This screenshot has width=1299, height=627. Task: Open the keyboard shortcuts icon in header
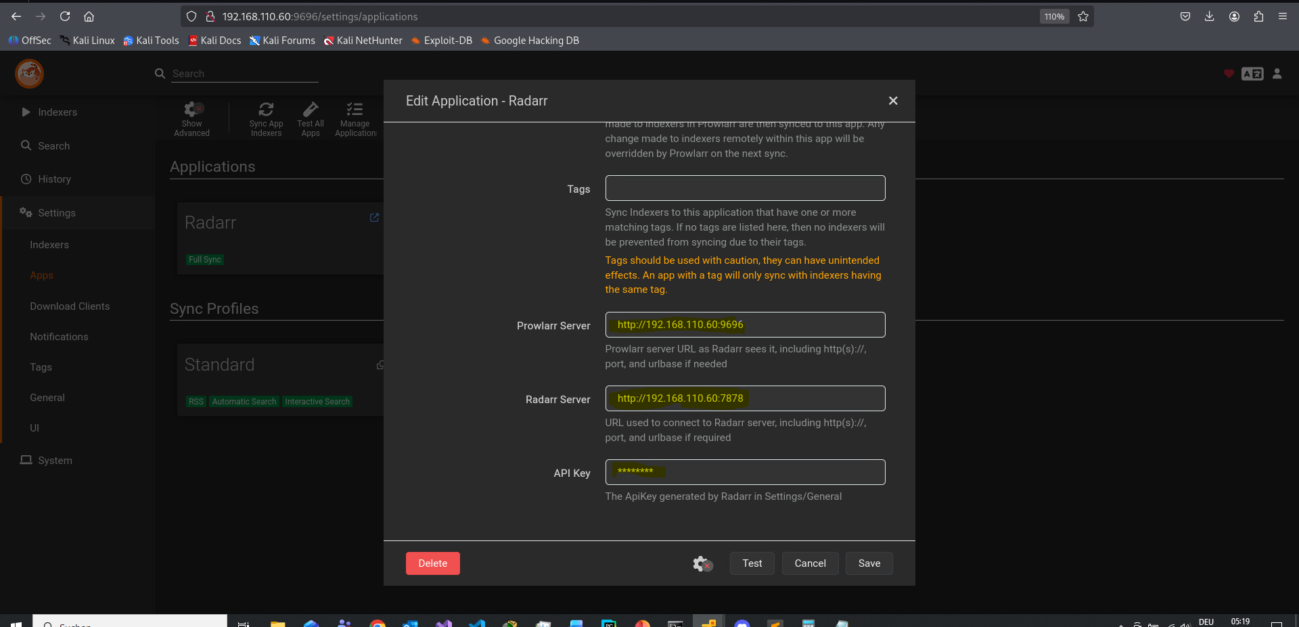[1252, 74]
